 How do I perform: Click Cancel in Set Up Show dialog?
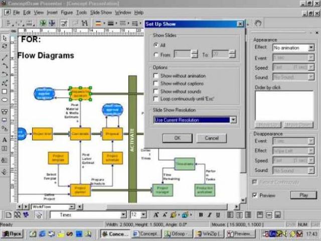tap(212, 138)
